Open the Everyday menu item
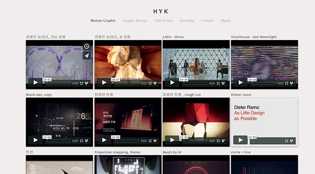 (x=187, y=20)
